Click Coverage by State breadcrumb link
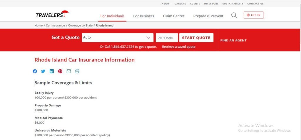301x140 pixels. click(x=80, y=25)
